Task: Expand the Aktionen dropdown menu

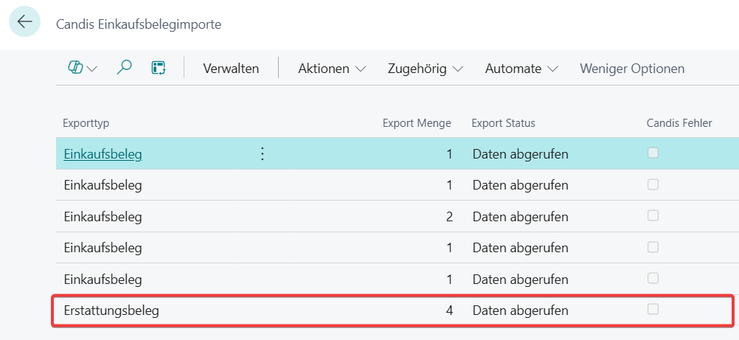Action: click(332, 69)
